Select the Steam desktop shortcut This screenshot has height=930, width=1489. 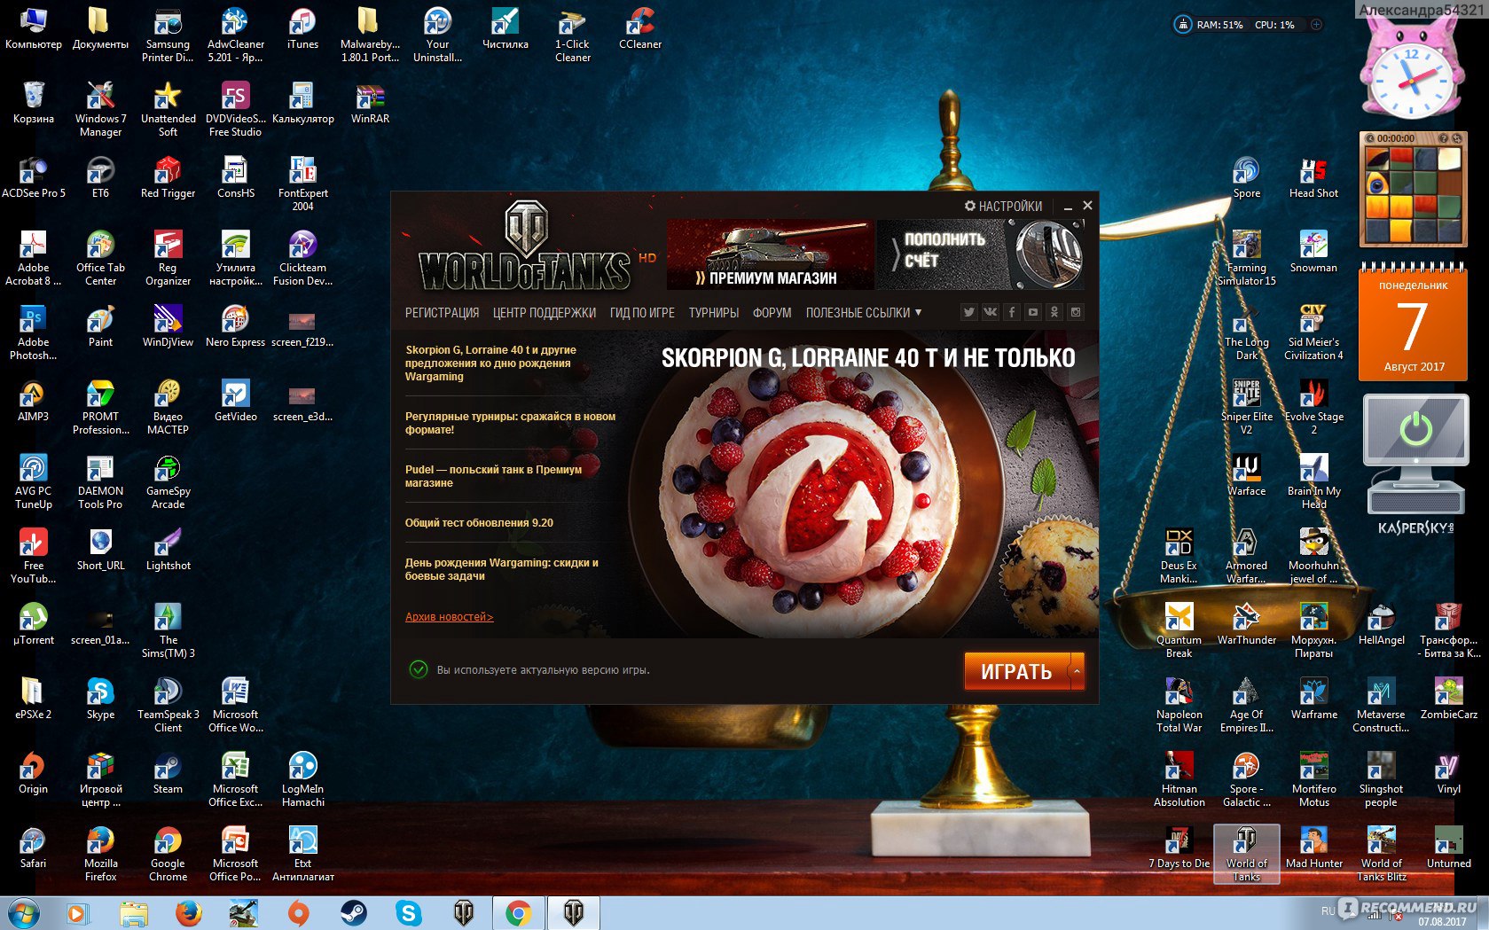pyautogui.click(x=168, y=772)
